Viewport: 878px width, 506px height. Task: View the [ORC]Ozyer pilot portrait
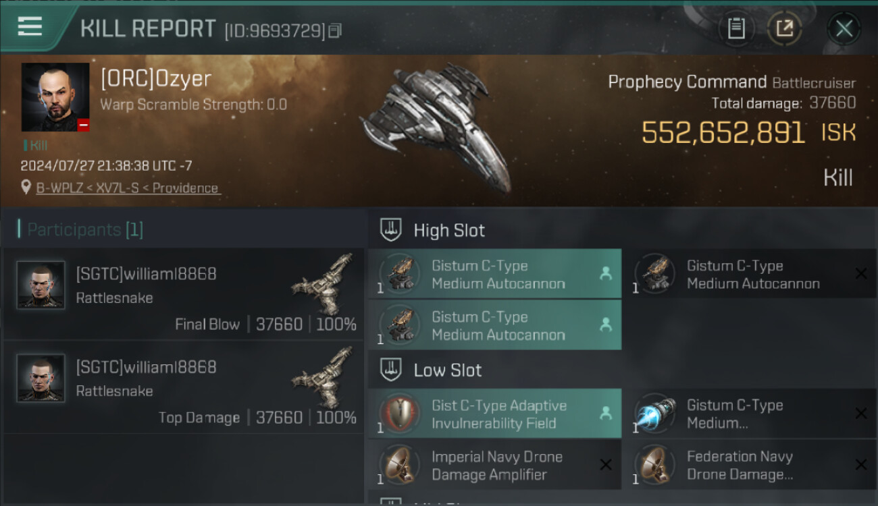(55, 97)
